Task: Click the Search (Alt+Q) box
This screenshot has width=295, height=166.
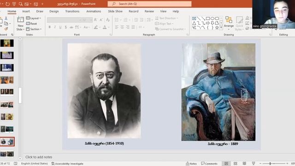Action: pyautogui.click(x=149, y=4)
